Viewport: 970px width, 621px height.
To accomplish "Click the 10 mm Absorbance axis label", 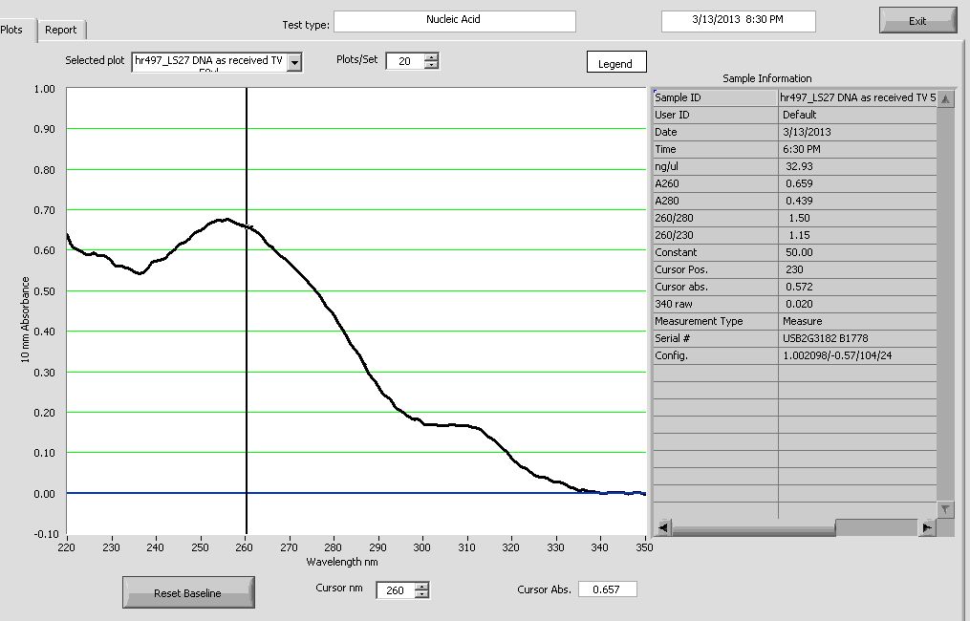I will tap(26, 320).
